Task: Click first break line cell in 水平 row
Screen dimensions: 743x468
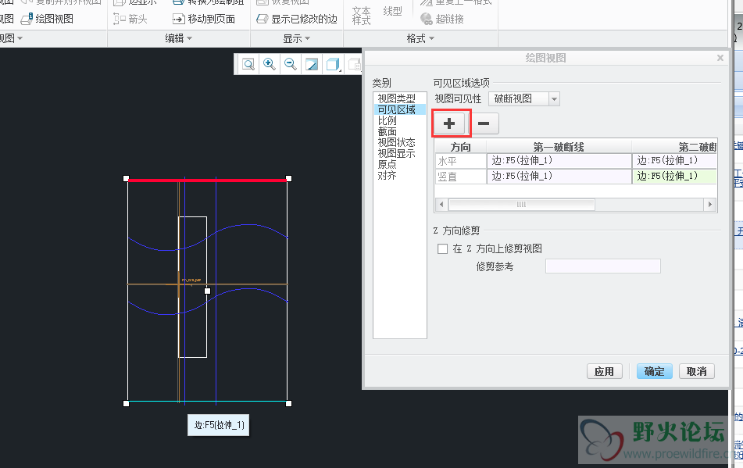Action: click(559, 161)
